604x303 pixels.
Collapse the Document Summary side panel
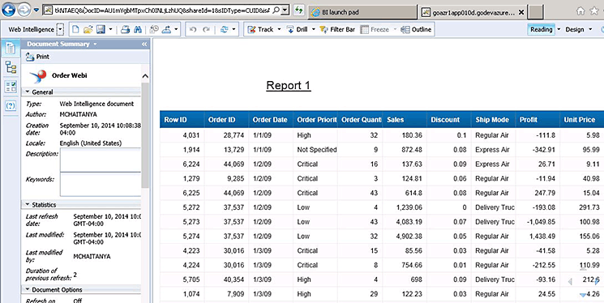144,45
